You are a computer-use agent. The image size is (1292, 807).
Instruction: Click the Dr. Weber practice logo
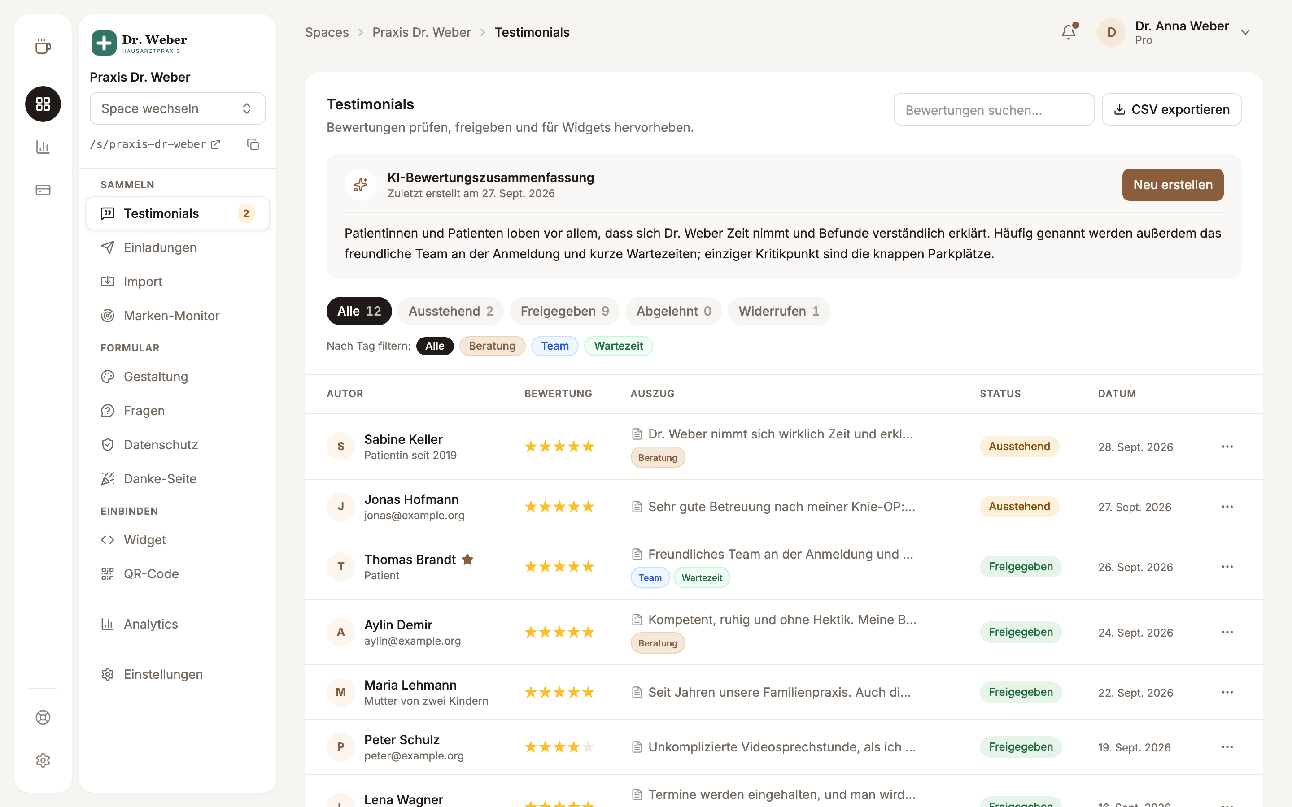point(139,43)
